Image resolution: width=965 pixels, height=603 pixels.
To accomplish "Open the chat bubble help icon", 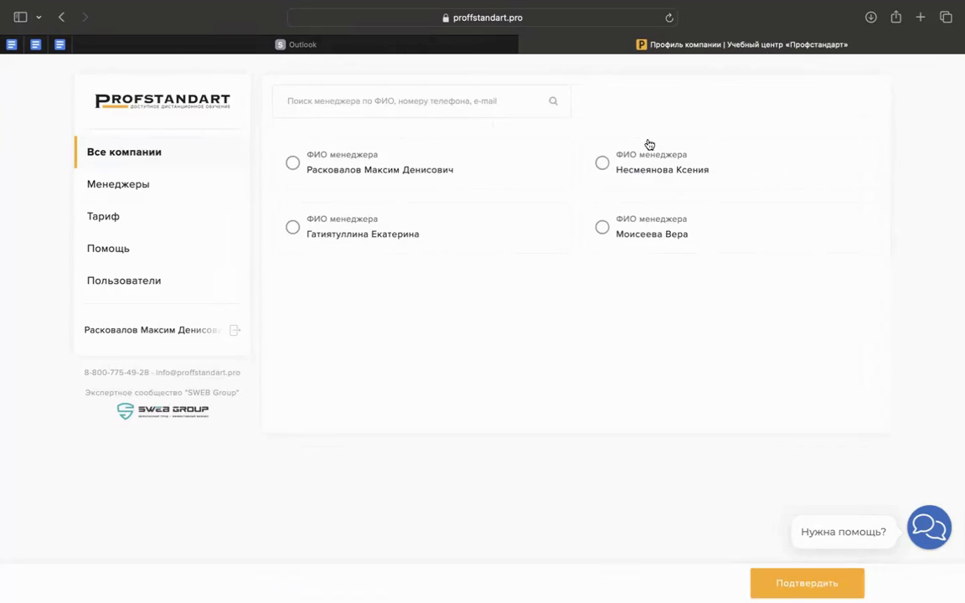I will [x=929, y=528].
